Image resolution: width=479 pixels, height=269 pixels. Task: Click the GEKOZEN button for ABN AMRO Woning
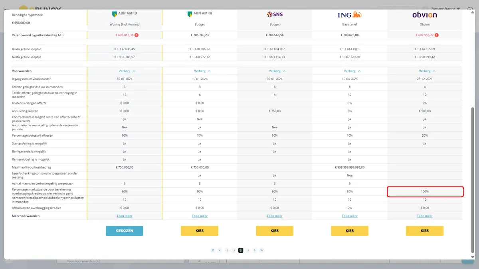coord(125,231)
